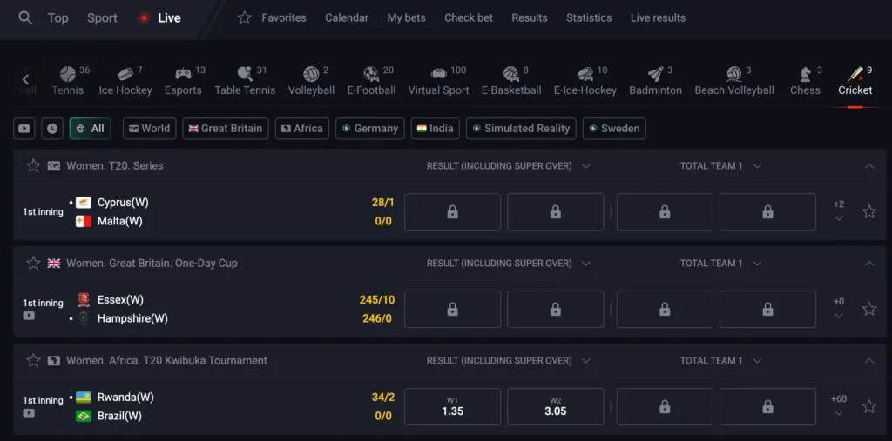Favorite the Great Britain One-Day Cup league

34,264
